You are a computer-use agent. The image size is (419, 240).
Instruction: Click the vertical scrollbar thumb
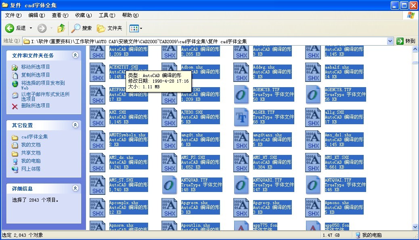pyautogui.click(x=415, y=63)
